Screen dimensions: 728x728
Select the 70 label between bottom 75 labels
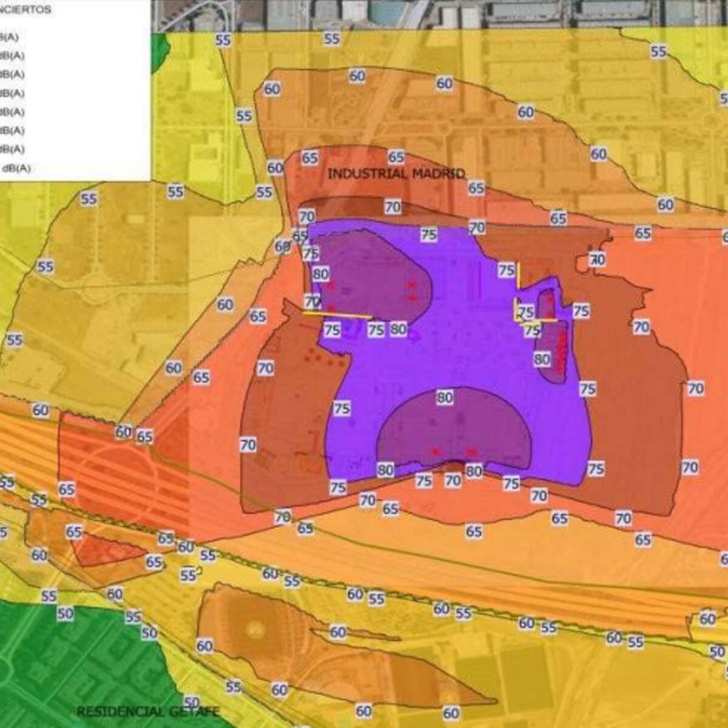point(453,481)
